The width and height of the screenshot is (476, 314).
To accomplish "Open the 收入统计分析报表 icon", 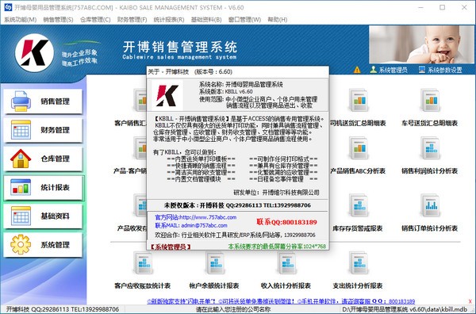I will 286,262.
